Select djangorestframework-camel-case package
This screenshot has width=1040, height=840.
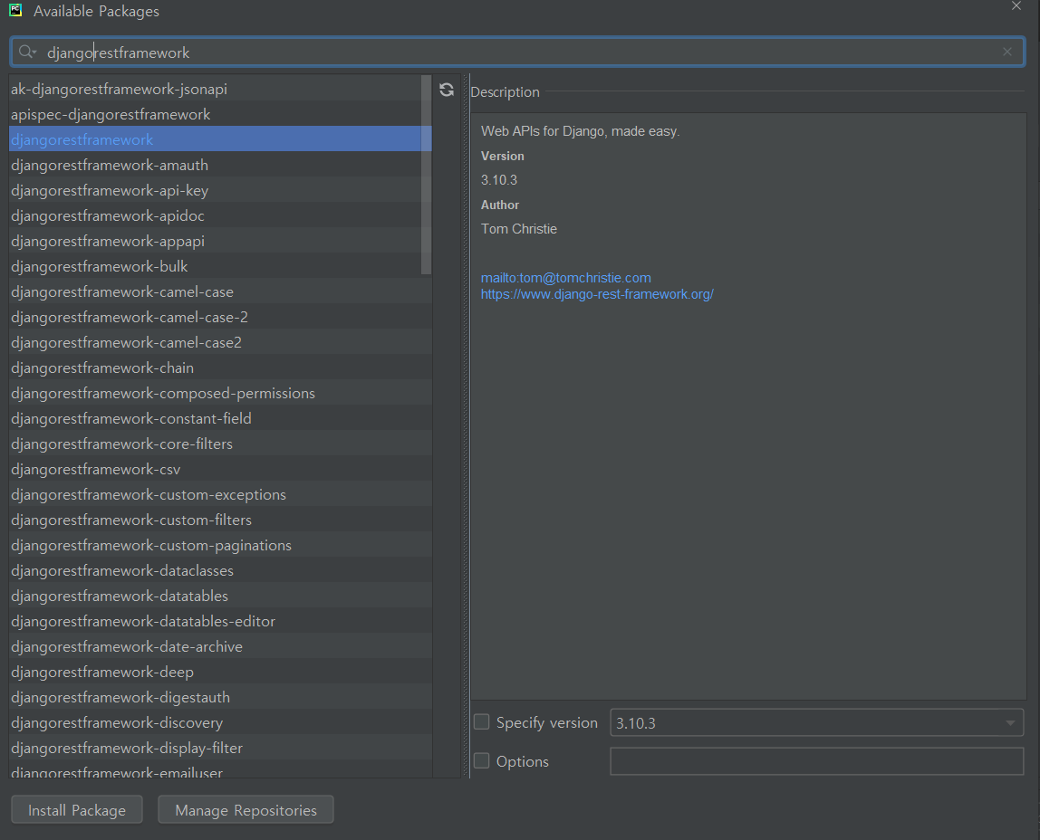click(219, 291)
